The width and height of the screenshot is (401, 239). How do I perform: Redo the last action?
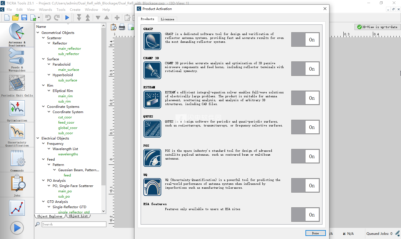(x=57, y=18)
